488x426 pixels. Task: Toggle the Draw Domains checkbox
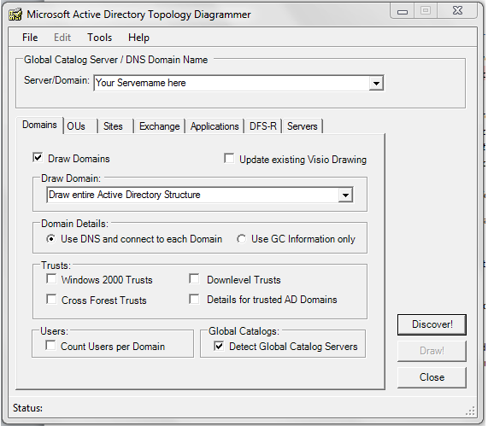click(x=38, y=158)
